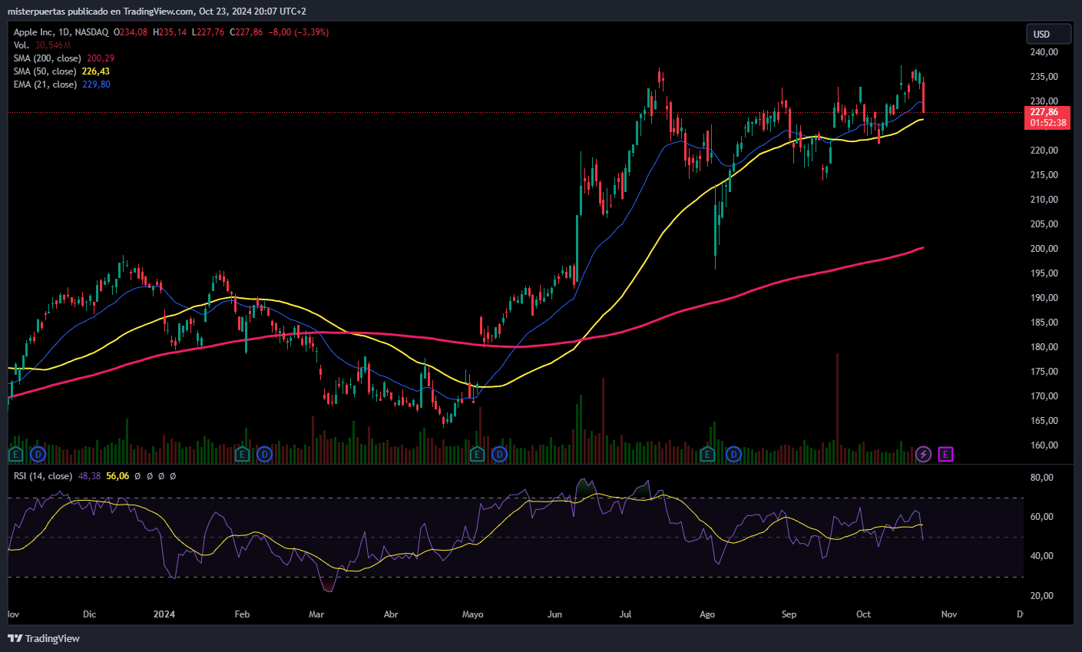Click the bar countdown 01:52:38
Image resolution: width=1082 pixels, height=652 pixels.
(x=1047, y=123)
